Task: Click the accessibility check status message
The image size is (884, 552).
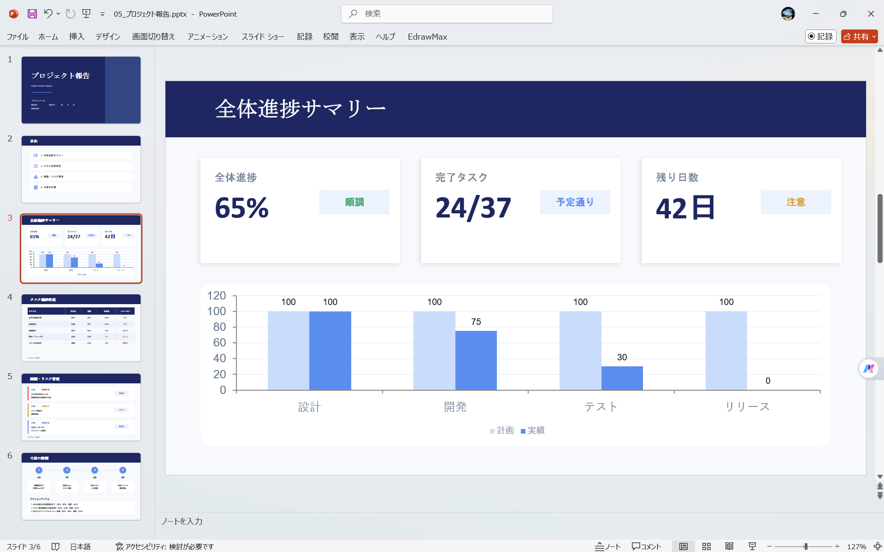Action: [x=166, y=546]
